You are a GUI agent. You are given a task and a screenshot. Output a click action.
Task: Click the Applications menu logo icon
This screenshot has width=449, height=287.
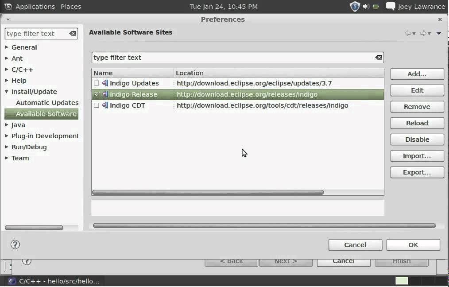(8, 6)
